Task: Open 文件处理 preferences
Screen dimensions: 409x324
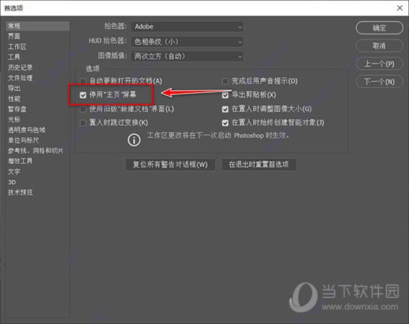Action: click(20, 78)
